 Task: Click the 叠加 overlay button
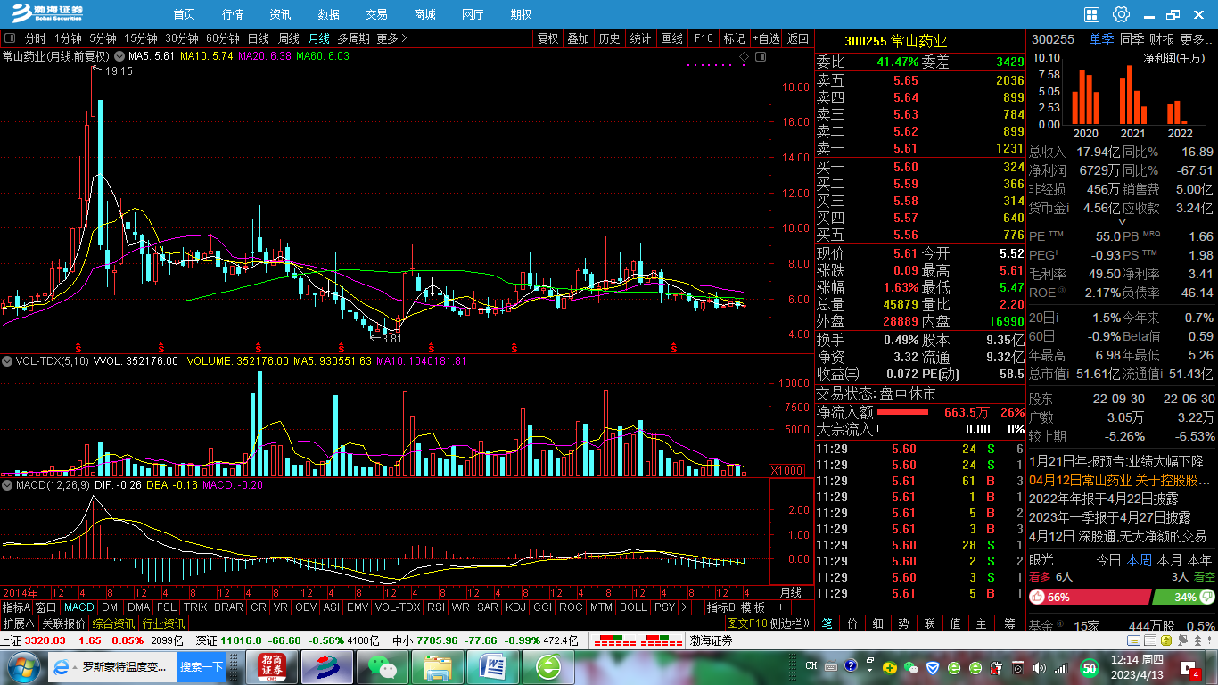579,38
